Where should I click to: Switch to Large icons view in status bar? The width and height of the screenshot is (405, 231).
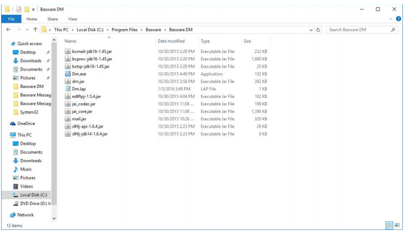coord(397,225)
